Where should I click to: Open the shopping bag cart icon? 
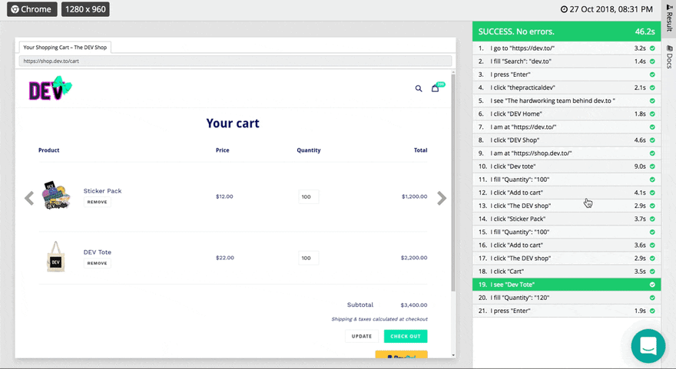point(436,87)
